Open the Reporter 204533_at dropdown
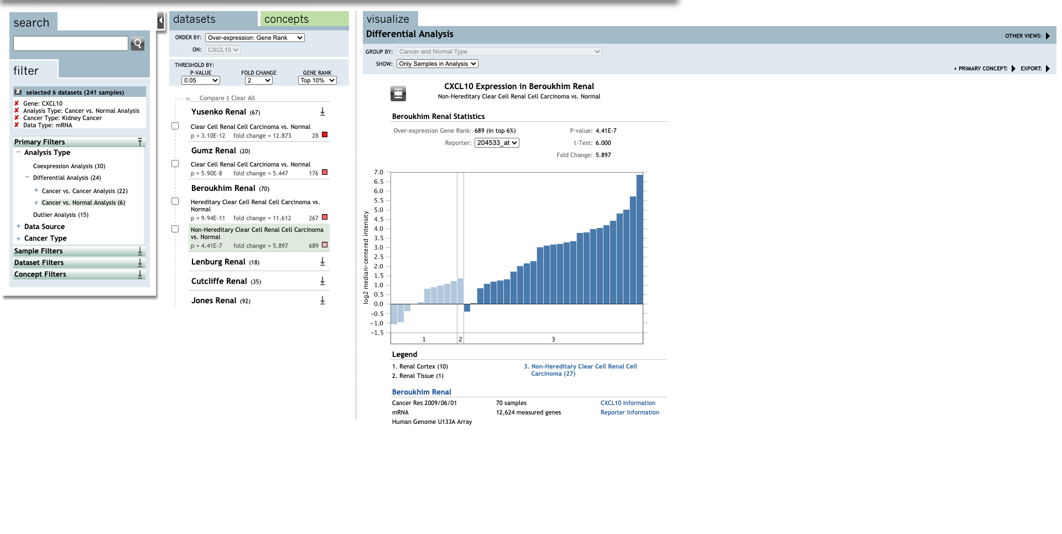Screen dimensions: 1062x534 tap(497, 143)
